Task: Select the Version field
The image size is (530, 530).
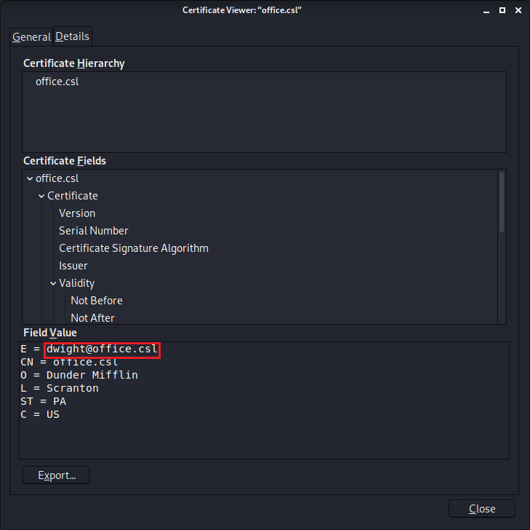Action: (x=77, y=213)
